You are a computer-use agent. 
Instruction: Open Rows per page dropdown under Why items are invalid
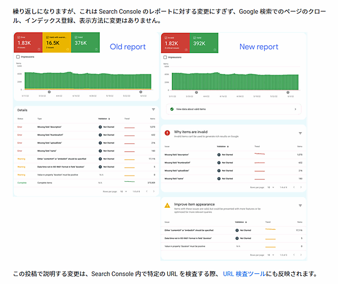[271, 187]
